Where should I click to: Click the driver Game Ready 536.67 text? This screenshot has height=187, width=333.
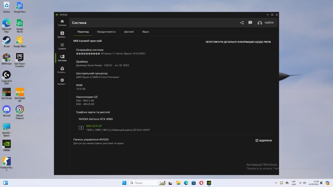(103, 65)
